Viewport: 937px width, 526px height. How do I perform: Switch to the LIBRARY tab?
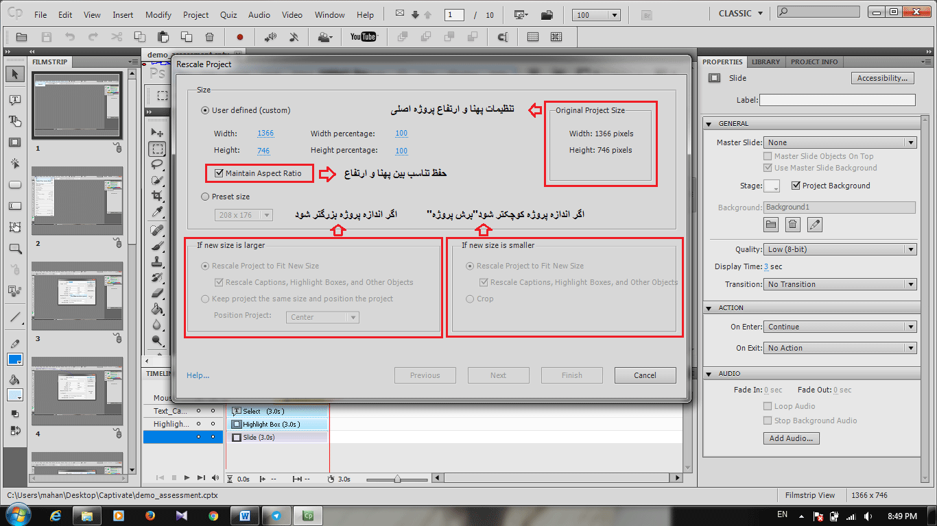pyautogui.click(x=766, y=62)
